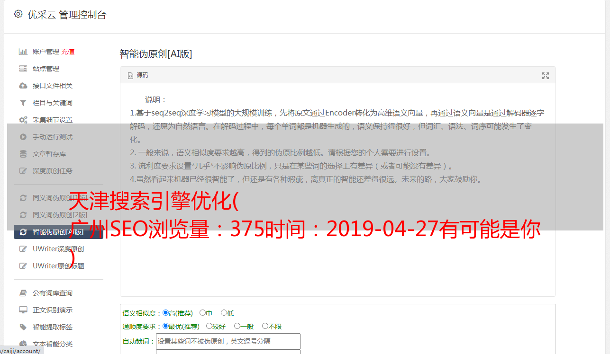This screenshot has width=610, height=354.
Task: Select 高(推荐) for 语义相似度
Action: (165, 313)
